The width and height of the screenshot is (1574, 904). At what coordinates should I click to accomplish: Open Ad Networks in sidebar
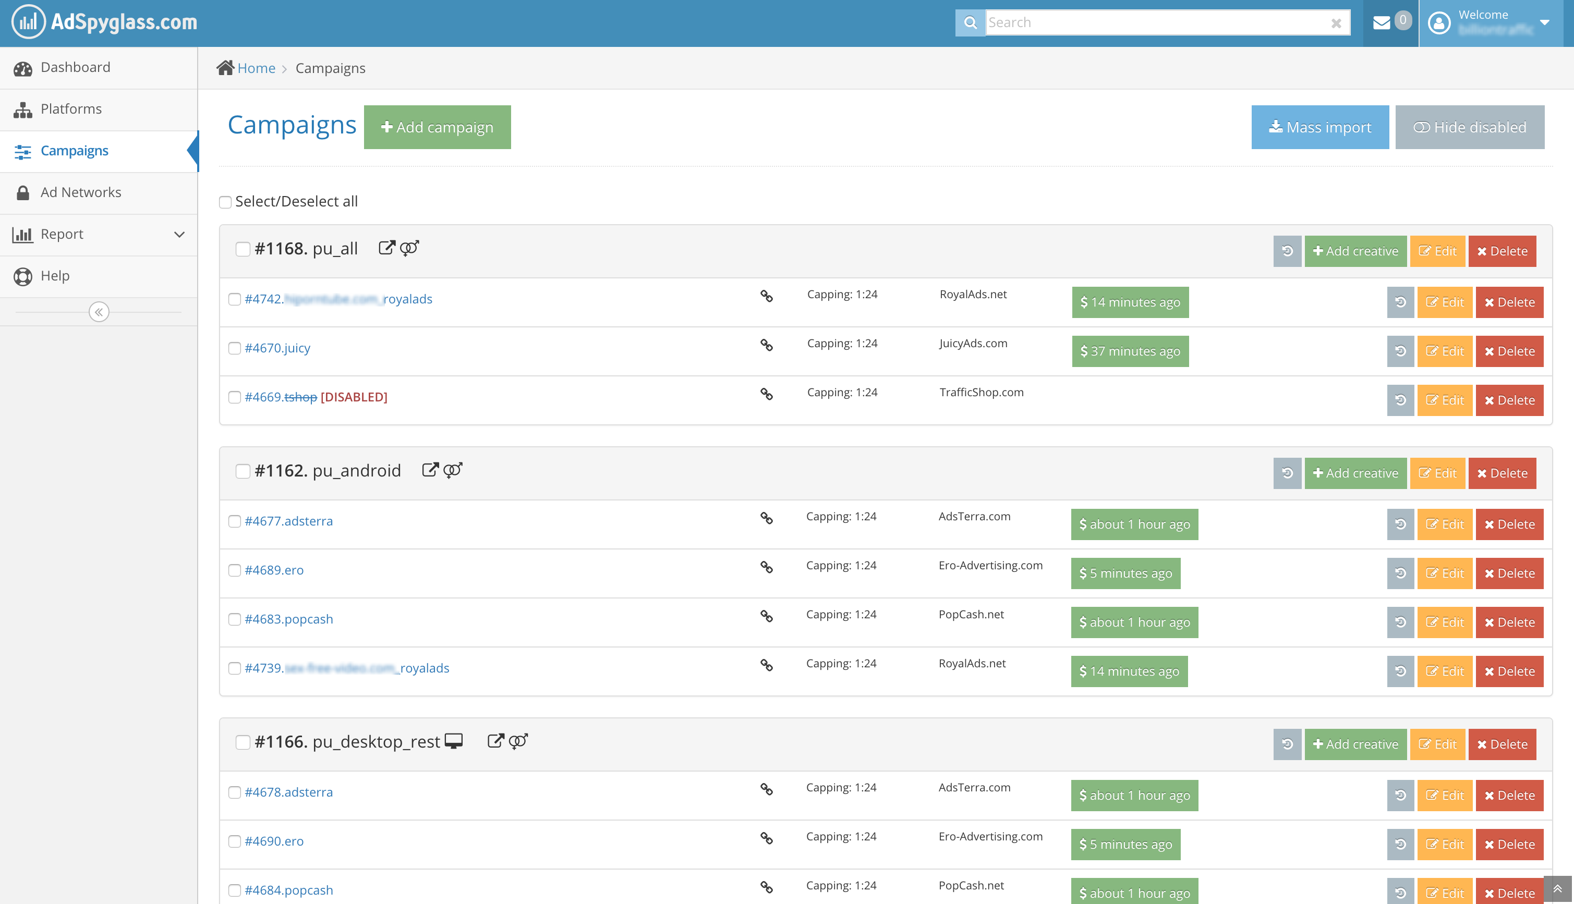point(81,193)
